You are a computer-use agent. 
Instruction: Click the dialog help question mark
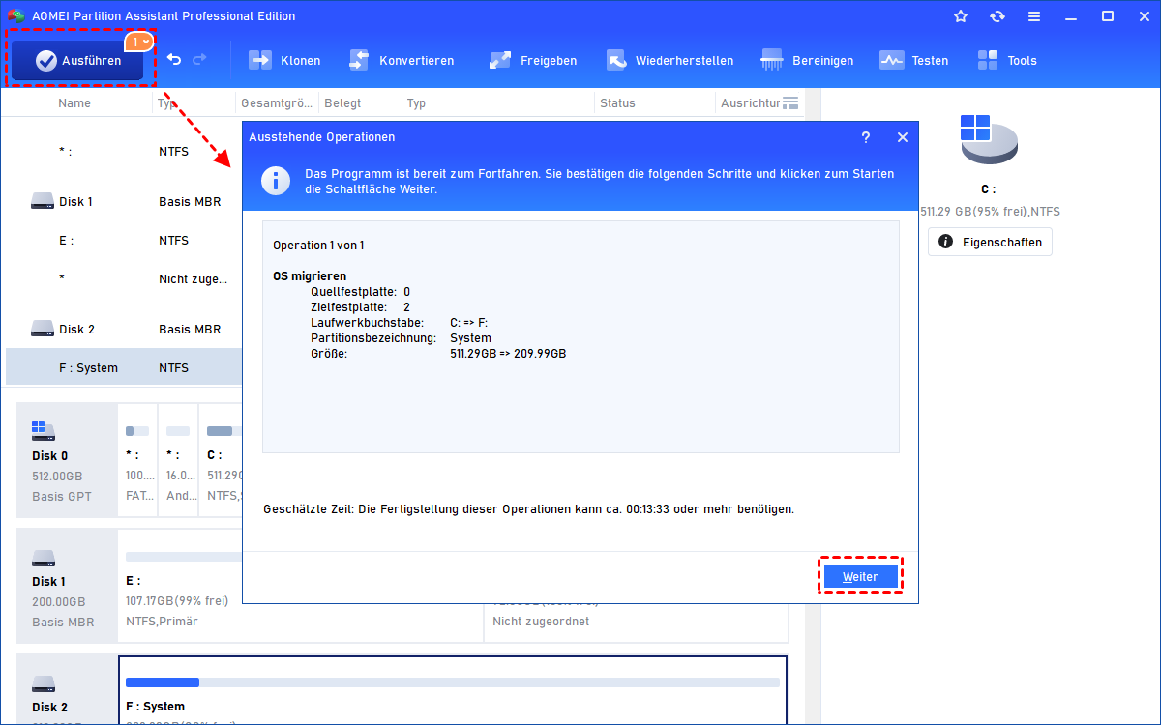coord(866,137)
